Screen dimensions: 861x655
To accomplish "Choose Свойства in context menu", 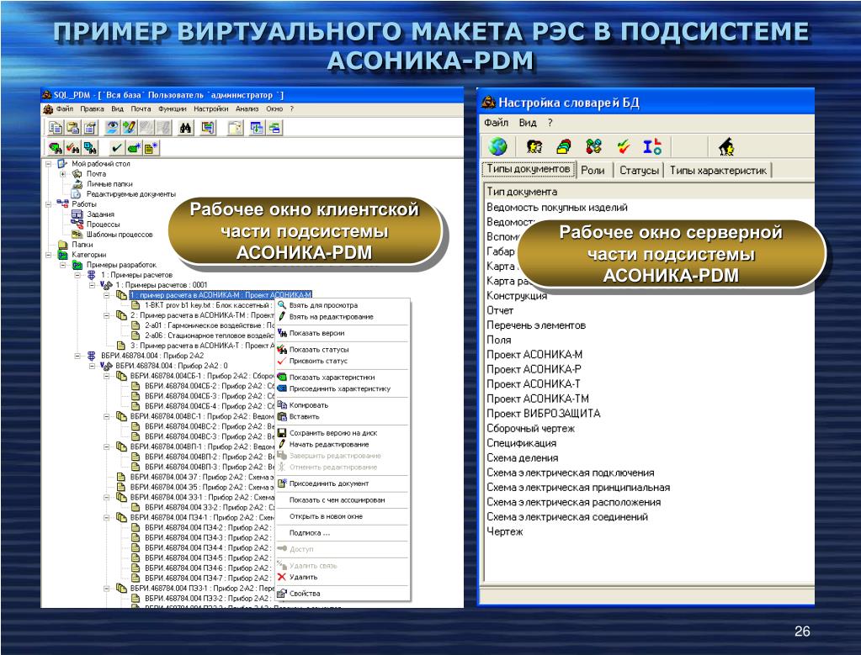I will pyautogui.click(x=305, y=593).
